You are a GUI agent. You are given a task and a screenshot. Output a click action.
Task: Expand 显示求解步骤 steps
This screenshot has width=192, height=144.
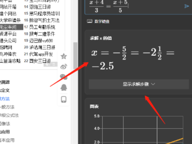tap(139, 84)
